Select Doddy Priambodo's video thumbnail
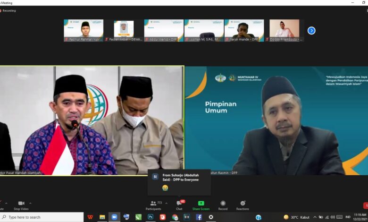The width and height of the screenshot is (368, 222). [x=284, y=30]
